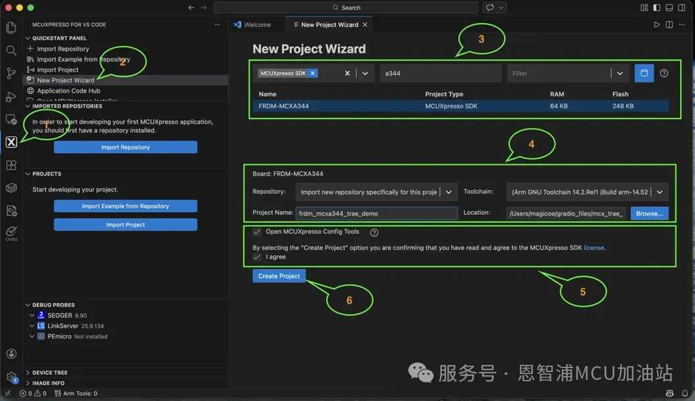
Task: Clear the project type selection with X
Action: (347, 74)
